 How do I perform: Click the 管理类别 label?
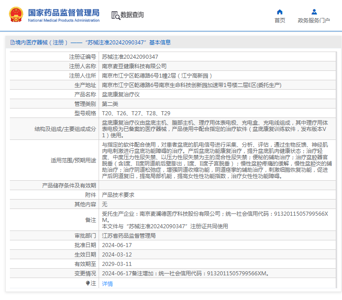[x=85, y=104]
